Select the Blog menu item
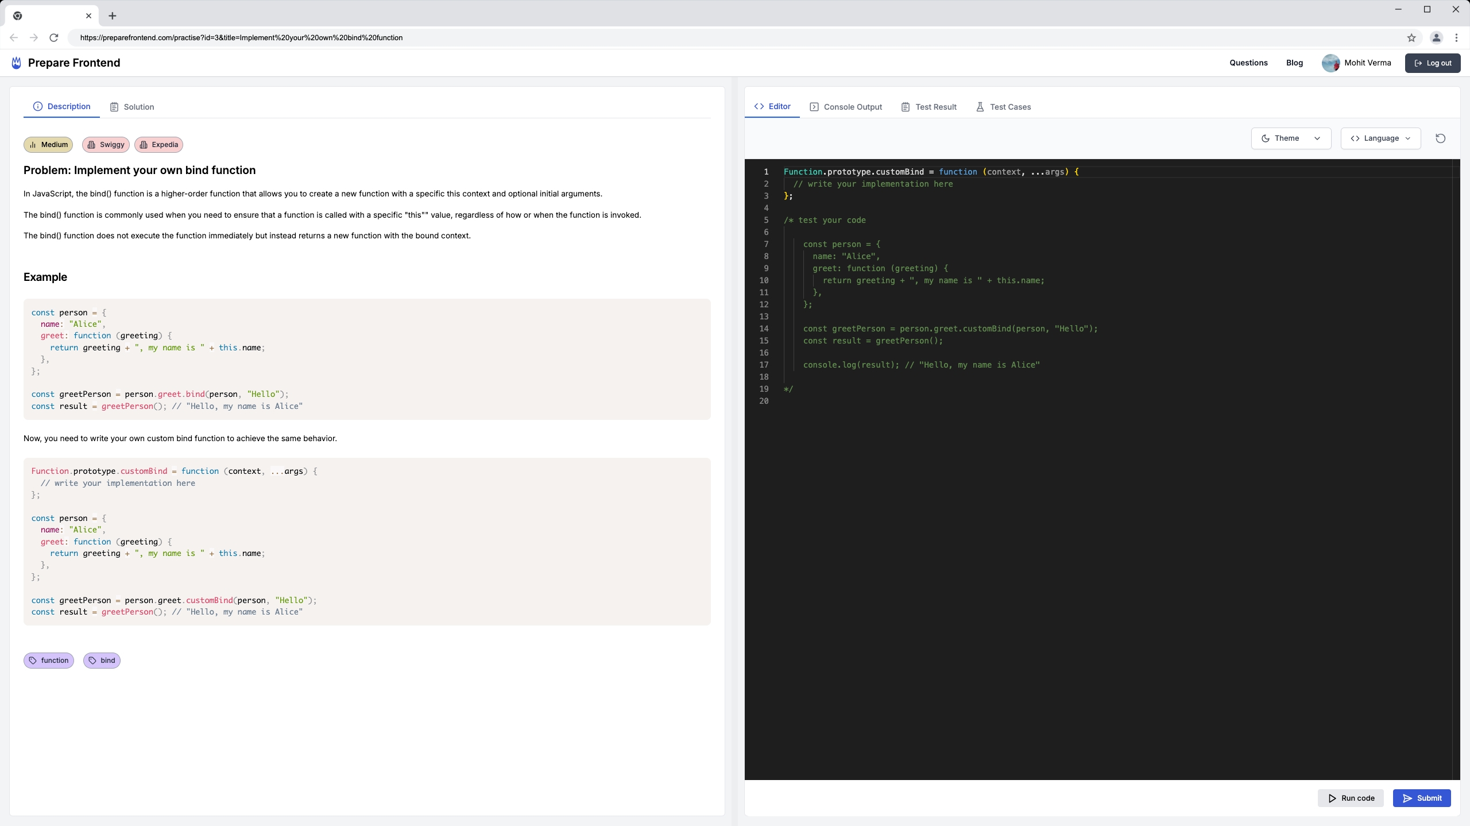This screenshot has width=1470, height=826. pyautogui.click(x=1294, y=63)
